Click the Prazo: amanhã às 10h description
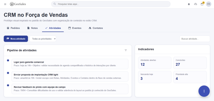 tap(68, 78)
